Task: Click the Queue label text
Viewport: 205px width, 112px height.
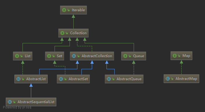Action: tap(139, 56)
